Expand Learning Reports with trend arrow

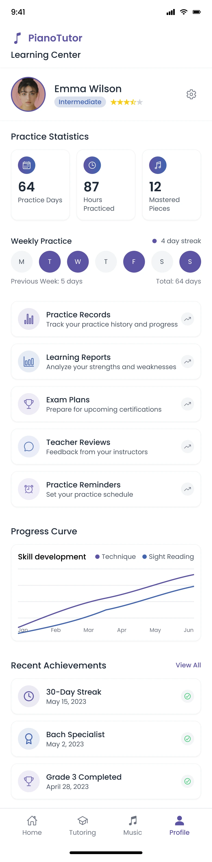coord(188,361)
